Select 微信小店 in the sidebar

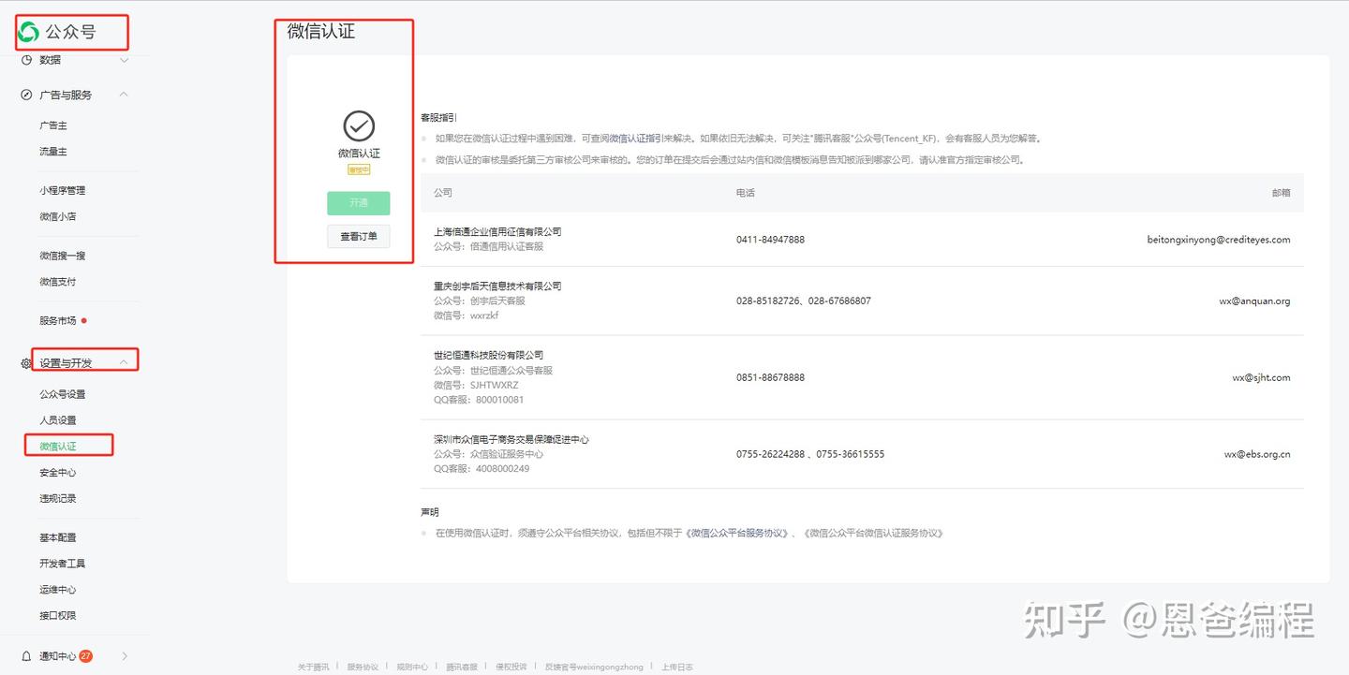coord(58,217)
